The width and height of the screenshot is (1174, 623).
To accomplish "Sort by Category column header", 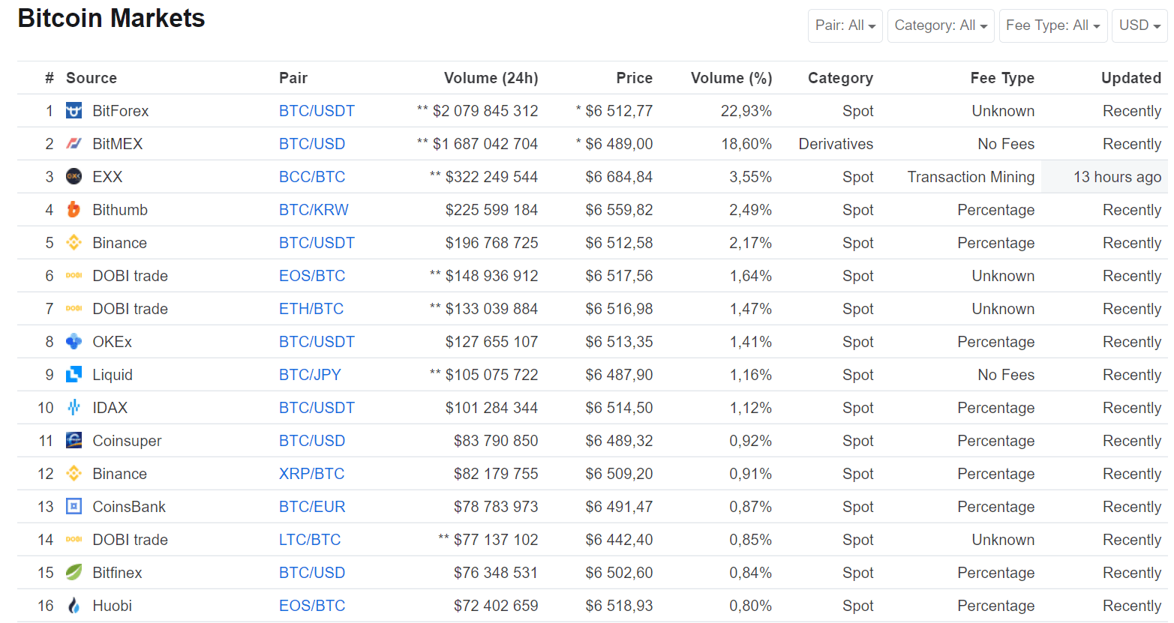I will click(840, 78).
